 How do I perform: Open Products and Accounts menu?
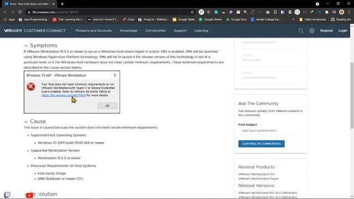click(x=93, y=31)
